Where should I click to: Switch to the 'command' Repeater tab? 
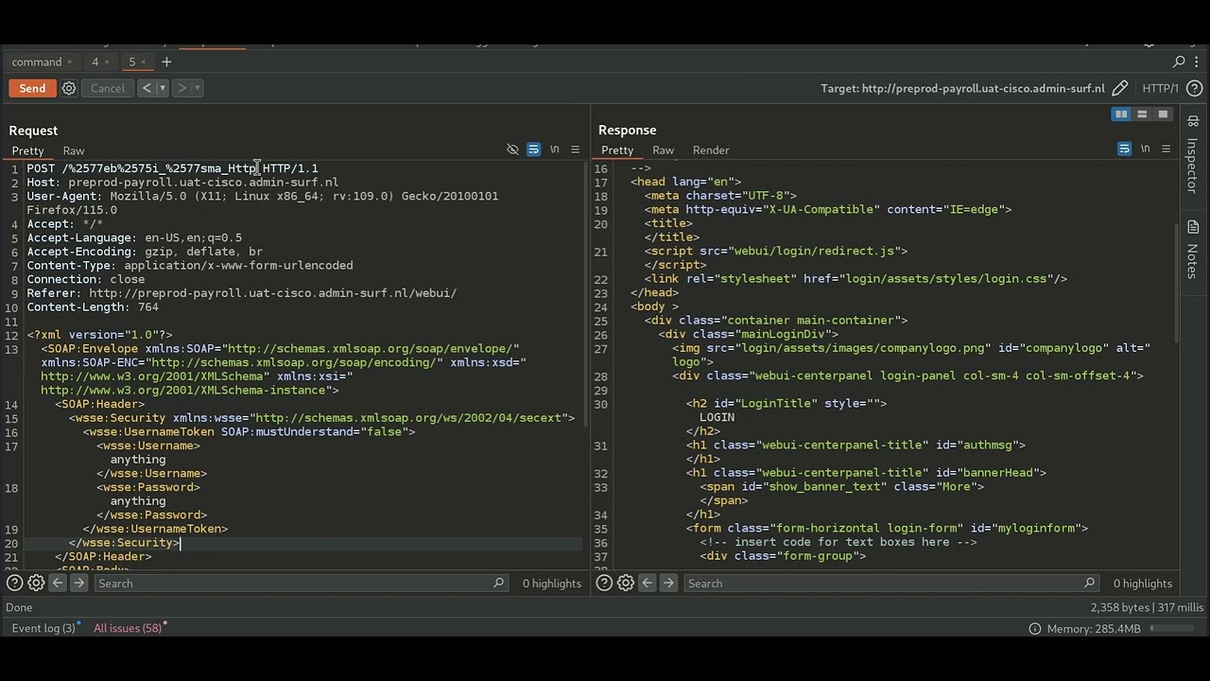coord(37,61)
